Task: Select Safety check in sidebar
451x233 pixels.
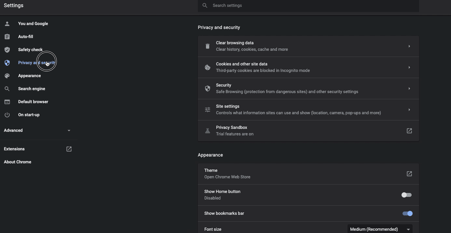Action: point(30,50)
